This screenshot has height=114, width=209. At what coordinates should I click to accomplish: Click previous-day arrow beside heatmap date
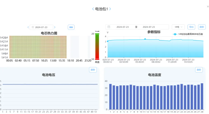point(28,27)
